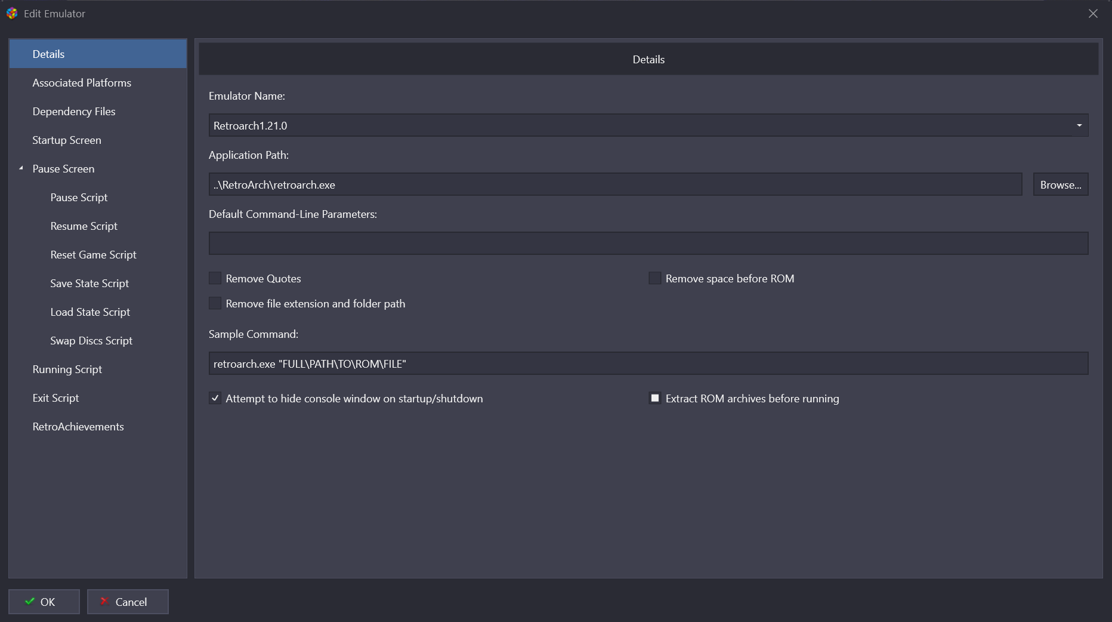Click the LaunchBox app icon in title bar

12,13
